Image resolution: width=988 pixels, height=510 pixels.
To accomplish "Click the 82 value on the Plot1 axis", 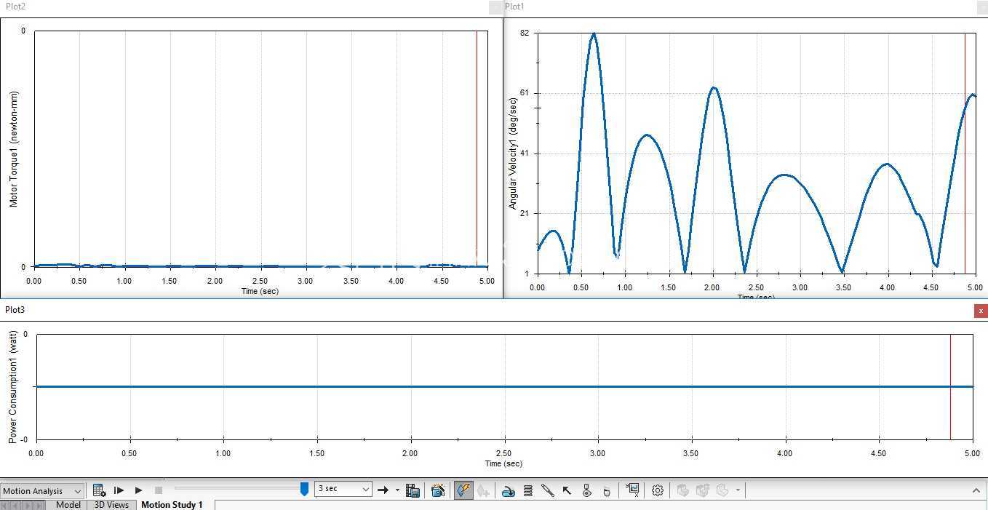I will point(525,33).
